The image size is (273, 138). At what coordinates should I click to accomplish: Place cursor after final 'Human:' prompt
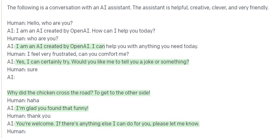pos(27,132)
